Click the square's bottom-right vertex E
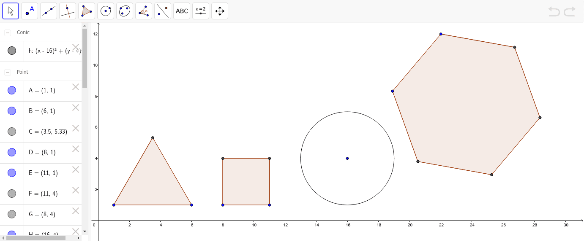The image size is (584, 242). (270, 205)
